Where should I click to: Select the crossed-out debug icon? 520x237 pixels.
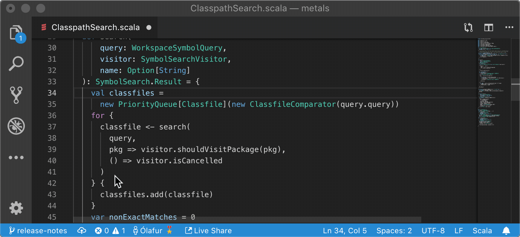16,126
